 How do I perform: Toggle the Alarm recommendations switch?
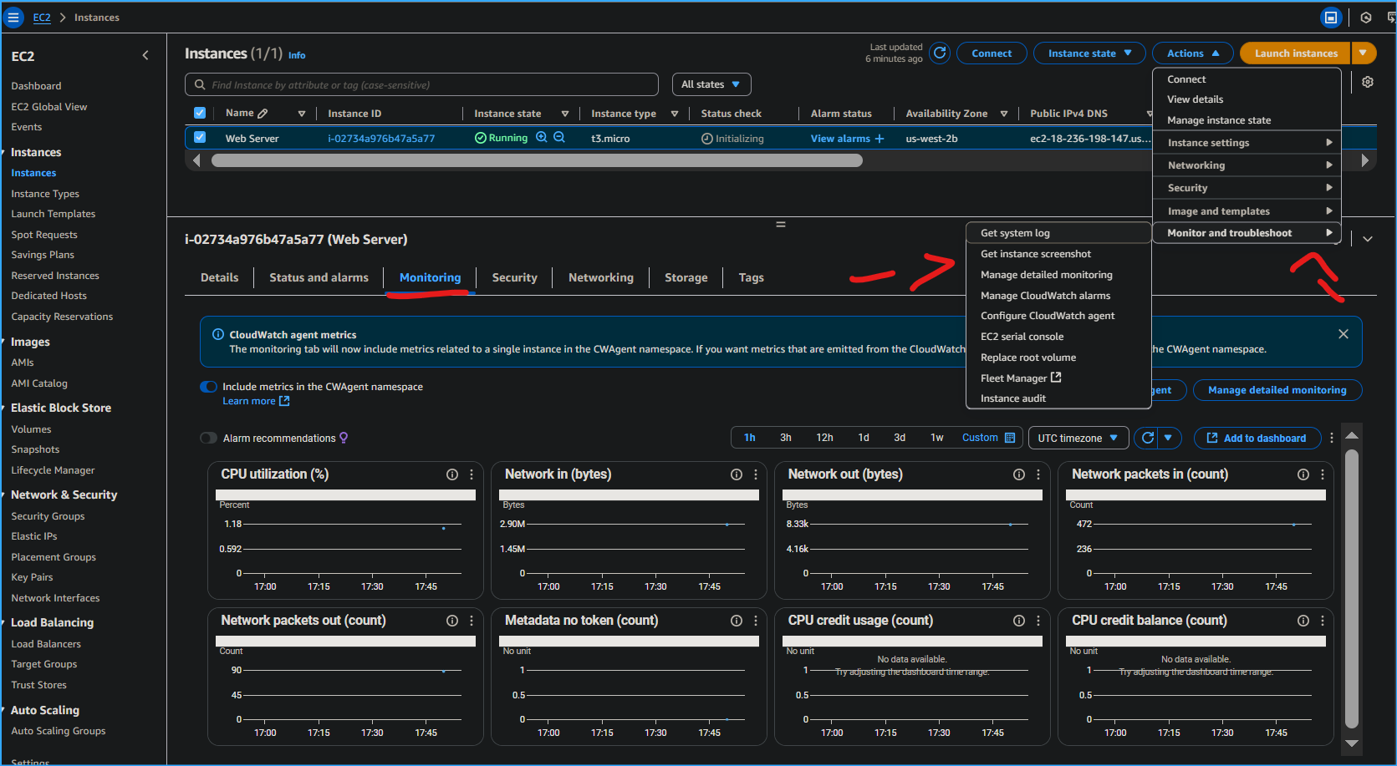[x=208, y=437]
